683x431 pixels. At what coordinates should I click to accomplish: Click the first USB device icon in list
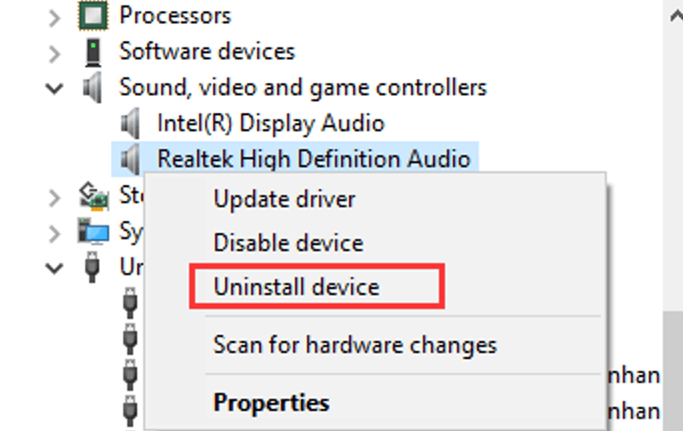pyautogui.click(x=130, y=302)
